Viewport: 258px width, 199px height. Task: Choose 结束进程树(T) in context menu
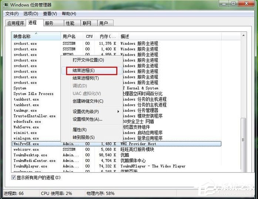(92, 78)
